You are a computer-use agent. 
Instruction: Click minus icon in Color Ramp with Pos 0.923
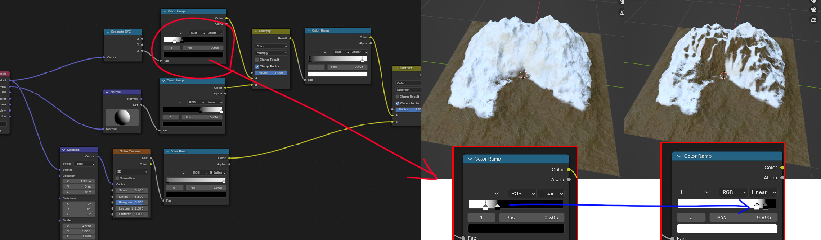coord(317,52)
